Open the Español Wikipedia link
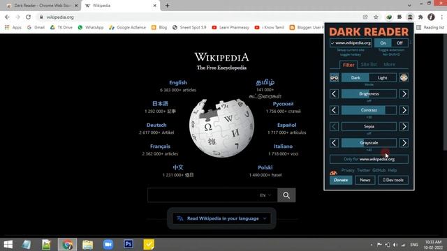 (286, 125)
